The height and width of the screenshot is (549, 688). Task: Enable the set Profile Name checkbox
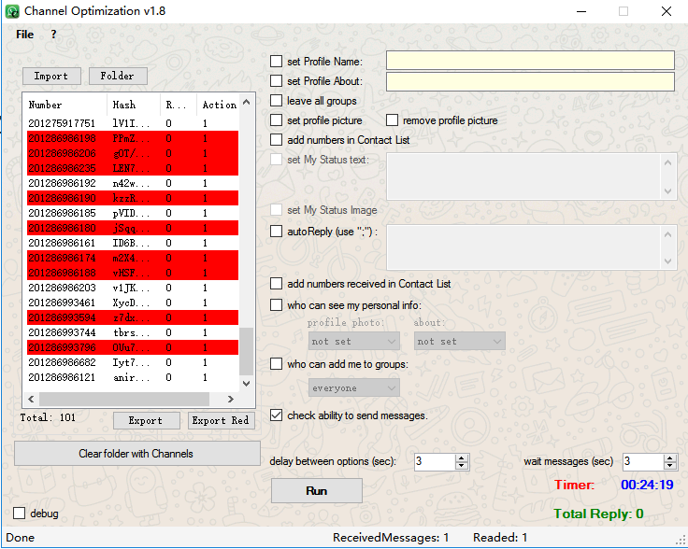click(x=276, y=62)
